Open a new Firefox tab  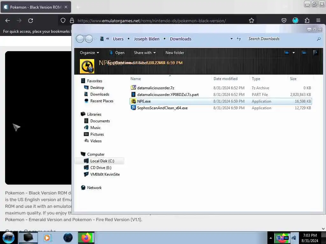78,7
